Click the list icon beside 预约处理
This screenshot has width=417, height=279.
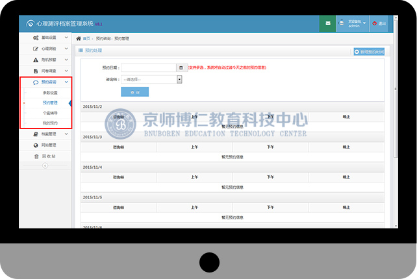(81, 50)
